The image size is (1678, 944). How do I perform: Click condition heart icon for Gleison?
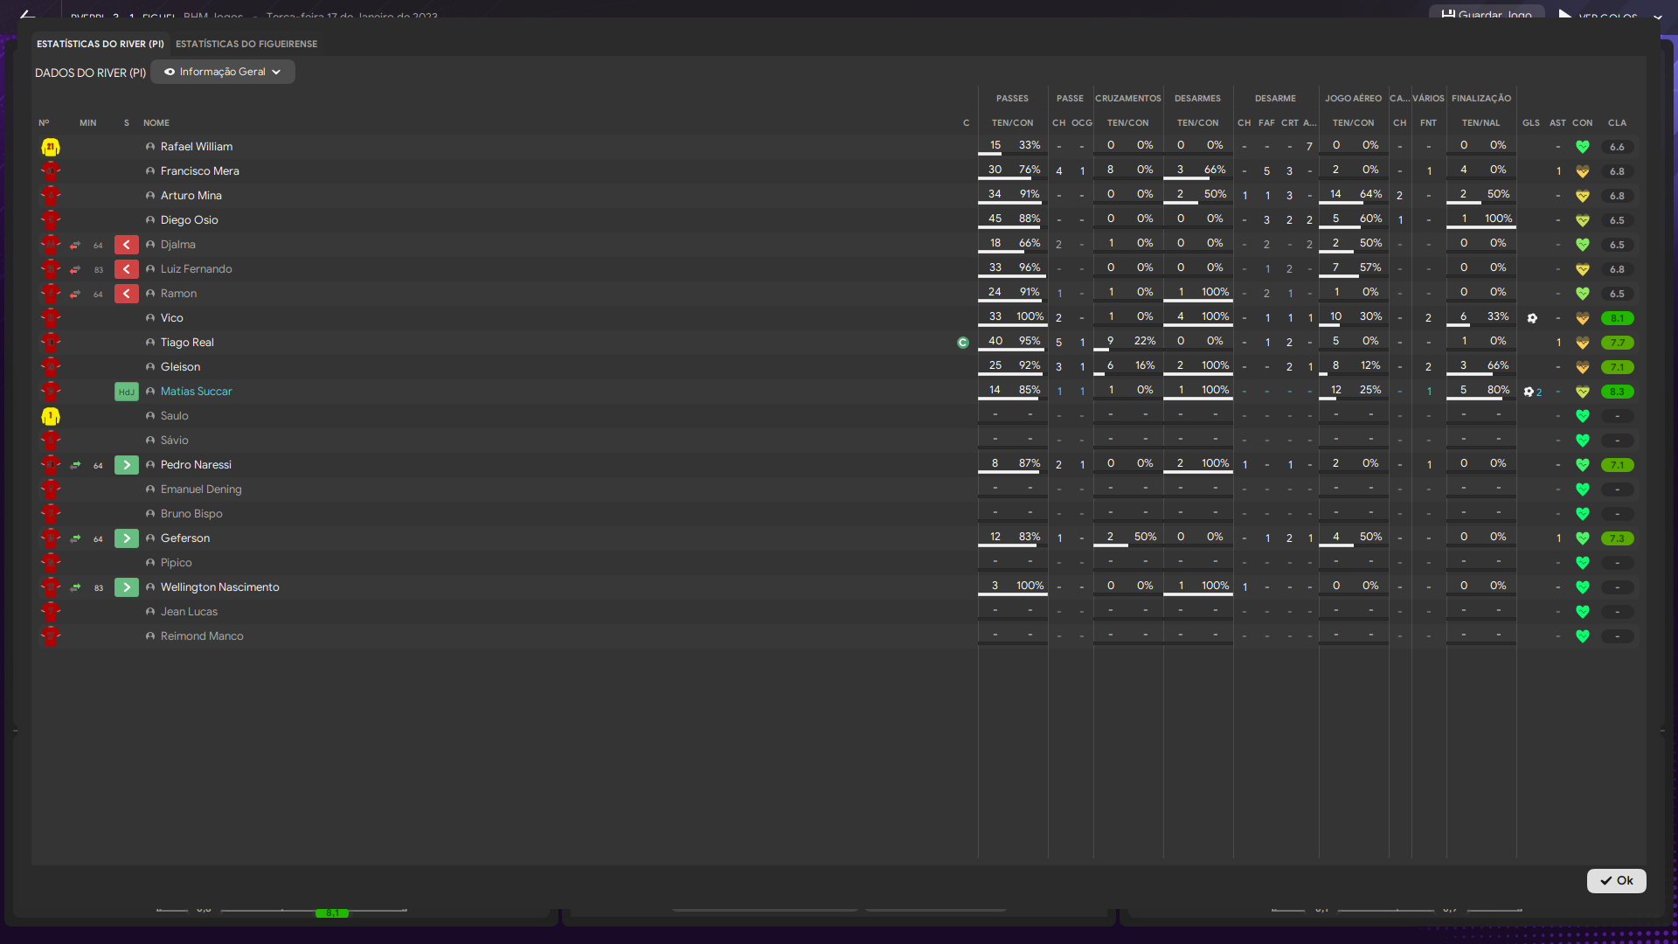pyautogui.click(x=1583, y=367)
